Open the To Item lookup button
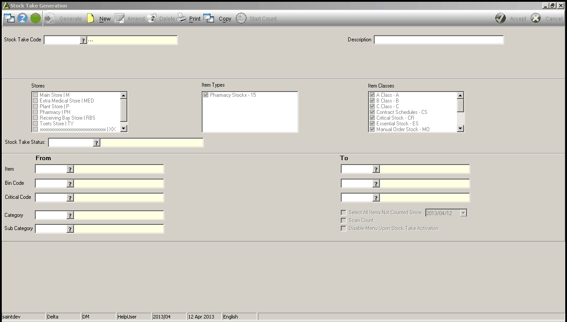The height and width of the screenshot is (322, 567). pyautogui.click(x=376, y=169)
